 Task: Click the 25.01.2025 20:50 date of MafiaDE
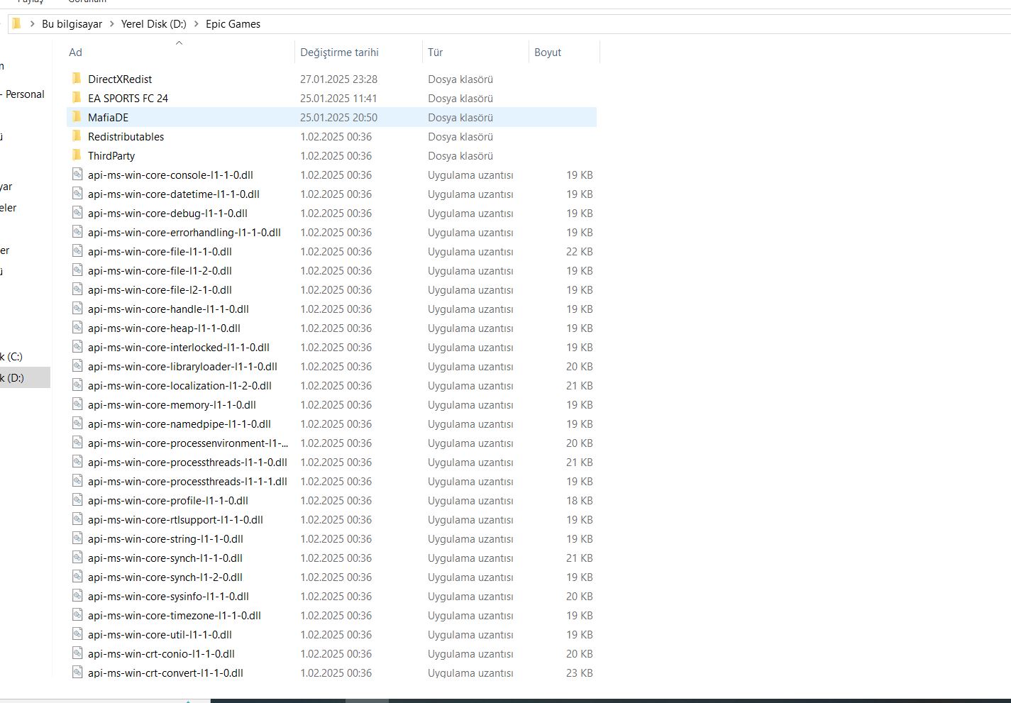[338, 117]
